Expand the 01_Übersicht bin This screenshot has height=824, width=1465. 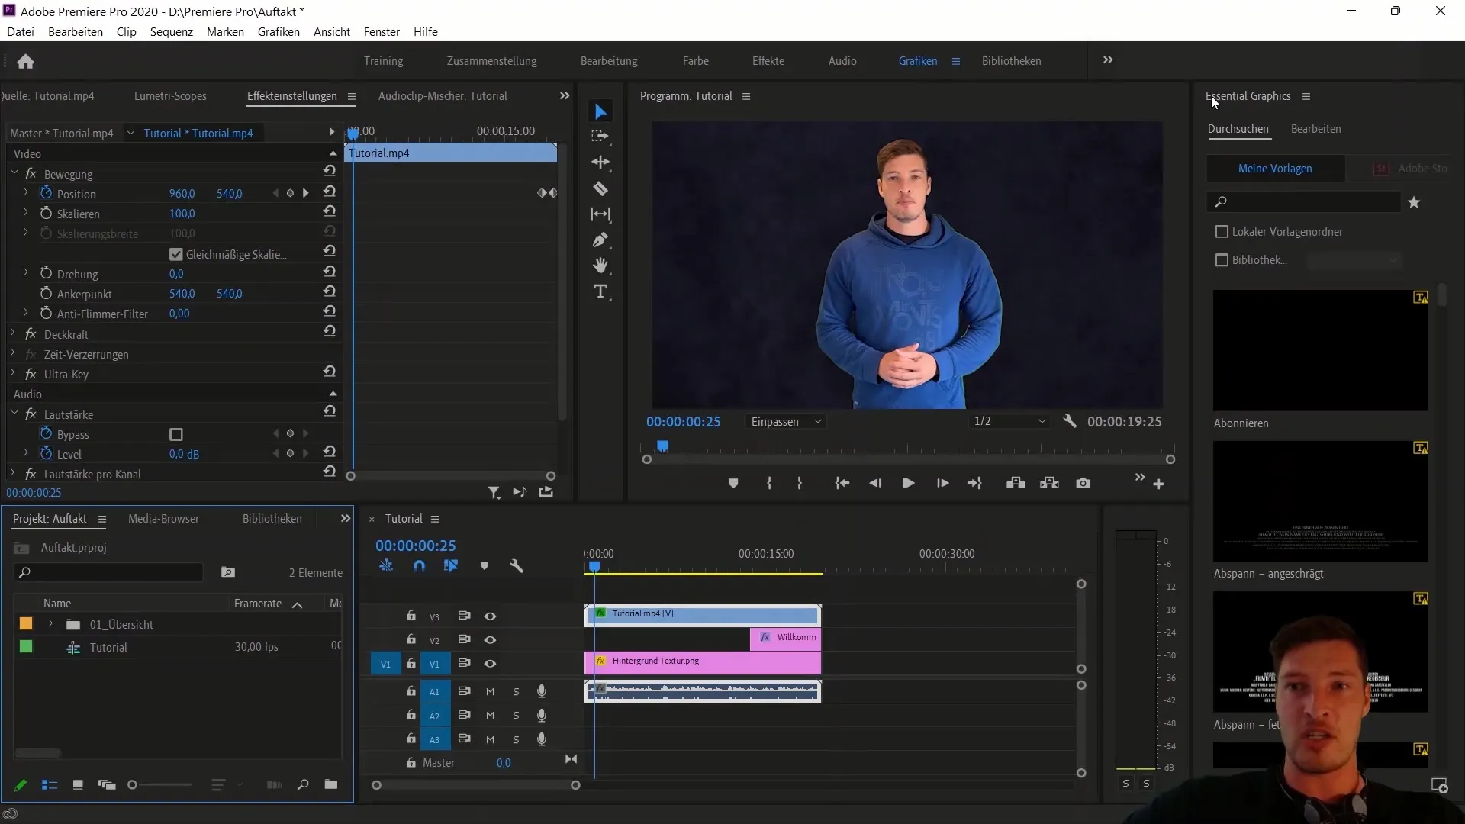tap(50, 623)
